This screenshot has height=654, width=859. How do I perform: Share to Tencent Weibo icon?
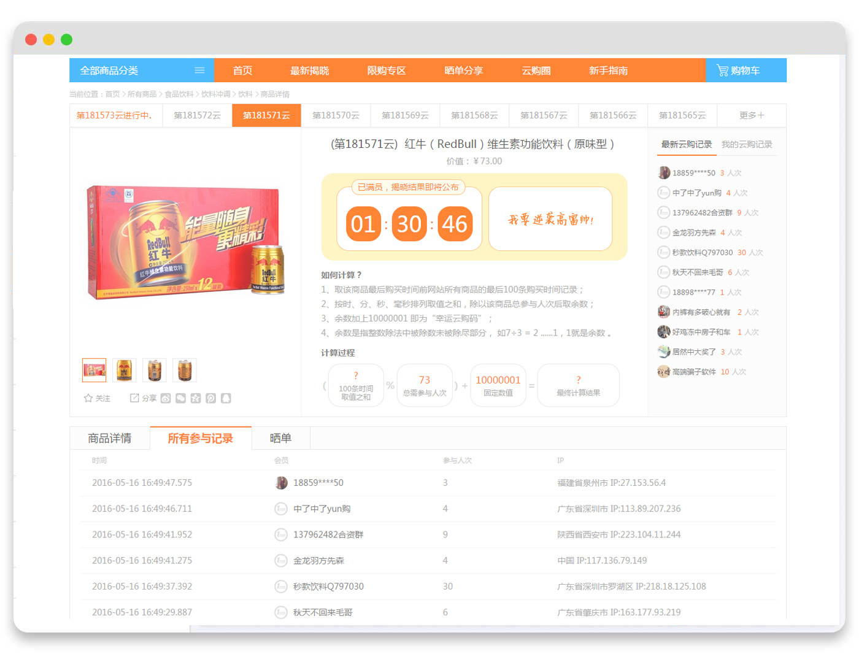click(210, 398)
